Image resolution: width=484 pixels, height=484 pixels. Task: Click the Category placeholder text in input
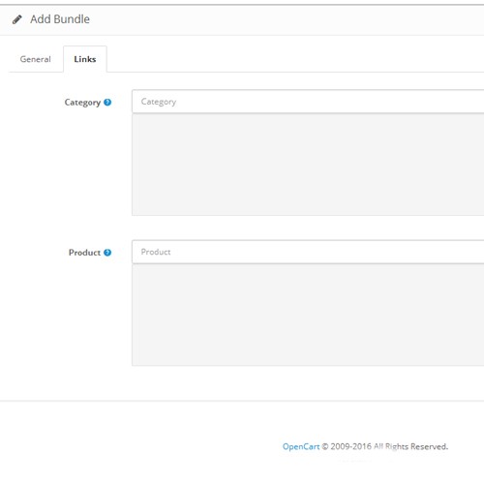tap(159, 102)
